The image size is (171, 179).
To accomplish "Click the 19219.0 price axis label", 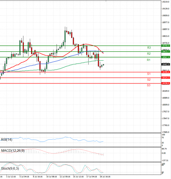I will point(165,2).
